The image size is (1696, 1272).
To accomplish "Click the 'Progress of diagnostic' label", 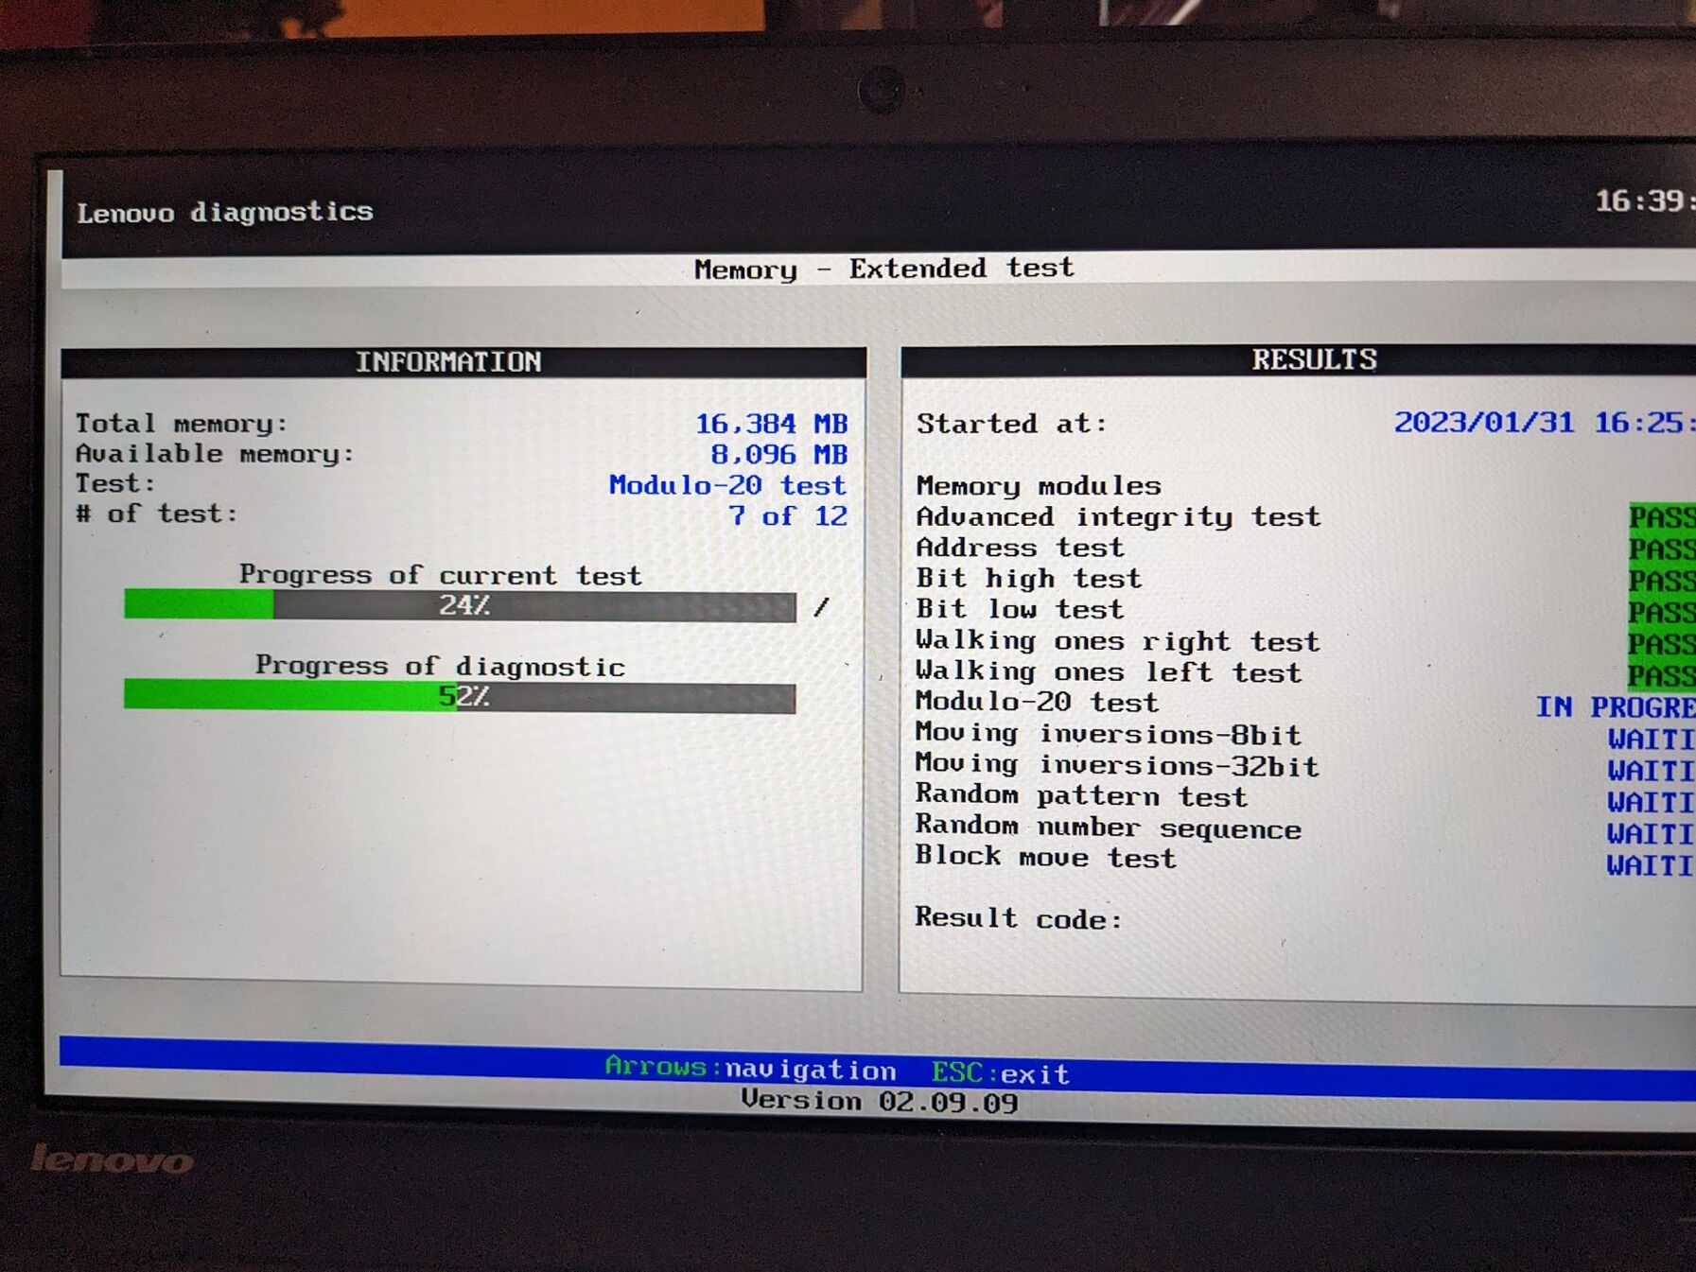I will pyautogui.click(x=440, y=666).
